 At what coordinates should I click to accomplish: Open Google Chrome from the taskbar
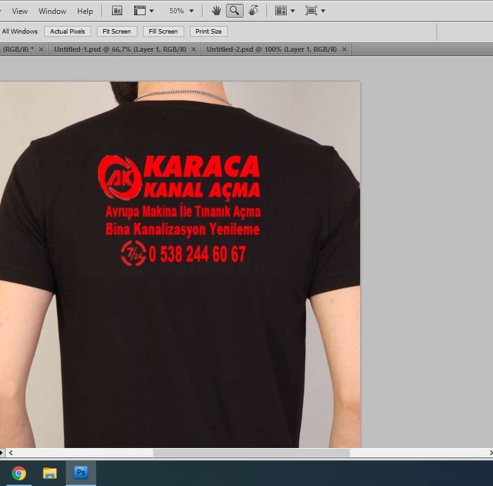[18, 473]
